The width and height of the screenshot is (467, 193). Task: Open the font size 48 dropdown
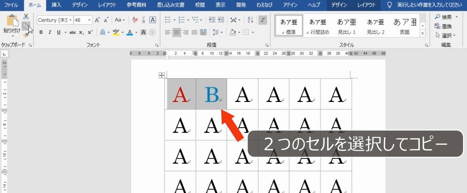(90, 20)
